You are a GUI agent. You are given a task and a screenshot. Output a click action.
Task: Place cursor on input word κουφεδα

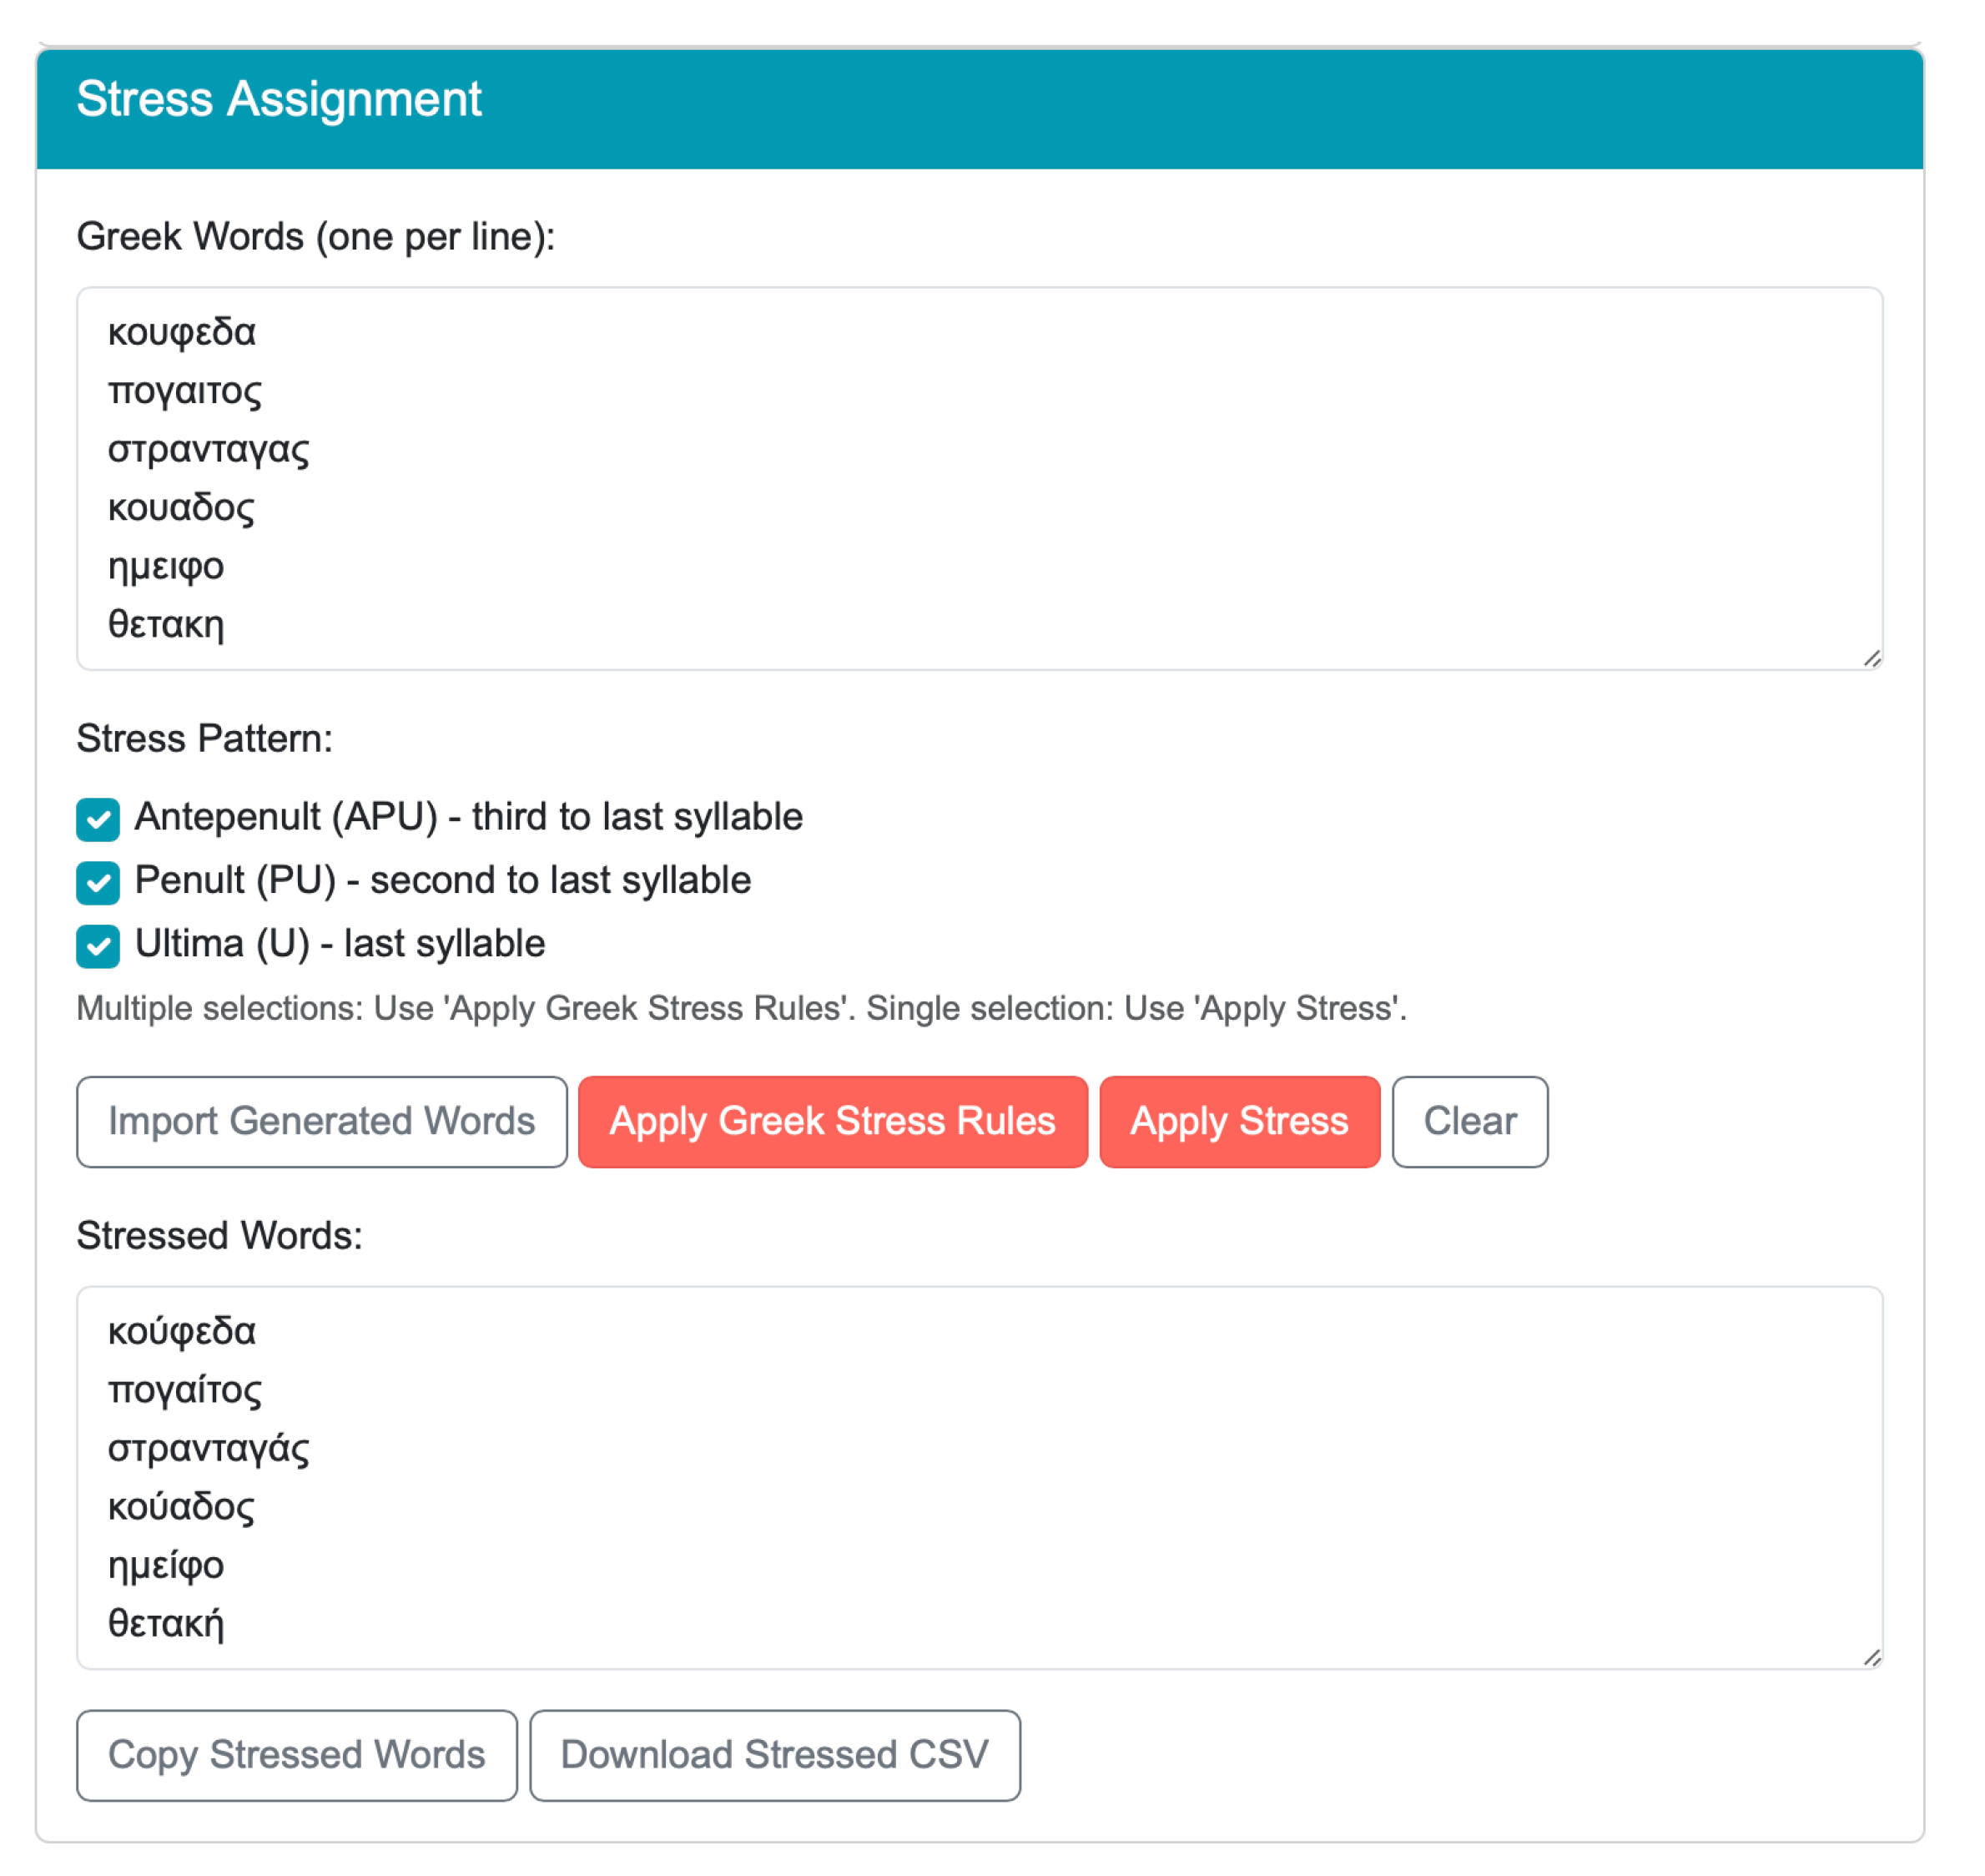(182, 332)
